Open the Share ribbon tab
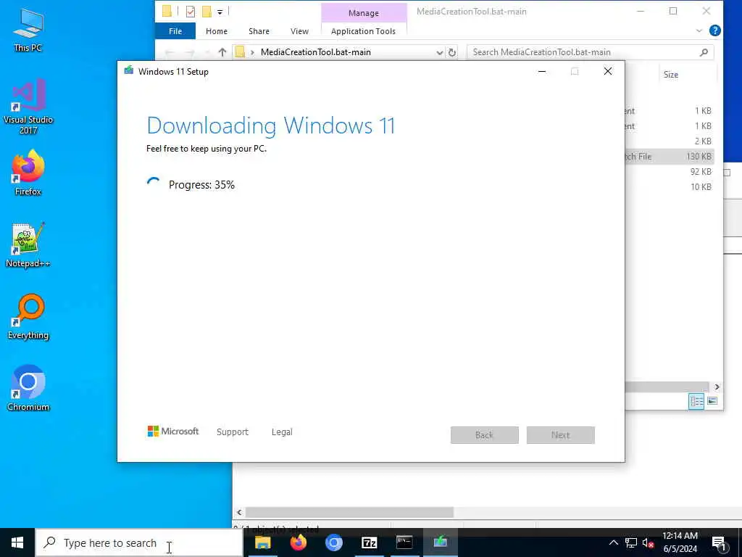Screen dimensions: 742x557 [259, 31]
